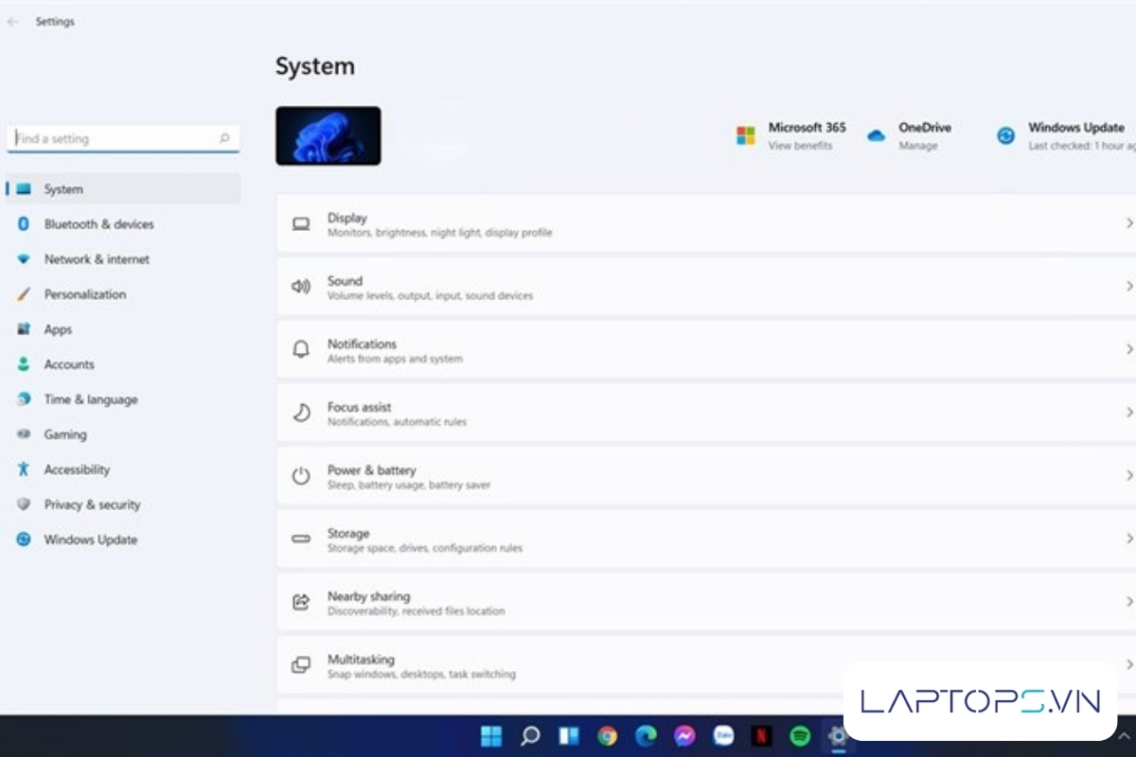Click the Notifications bell icon

click(x=301, y=350)
